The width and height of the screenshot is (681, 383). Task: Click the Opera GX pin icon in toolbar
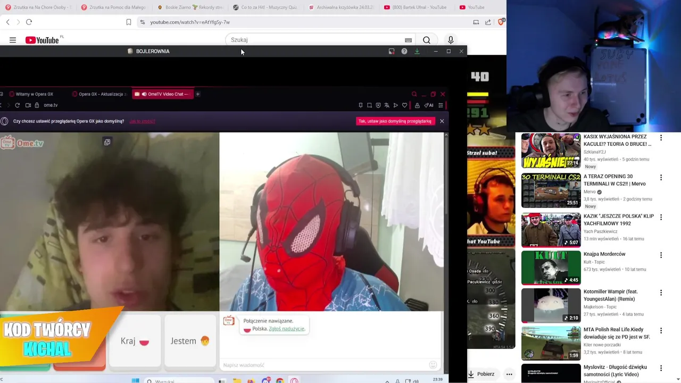(361, 105)
